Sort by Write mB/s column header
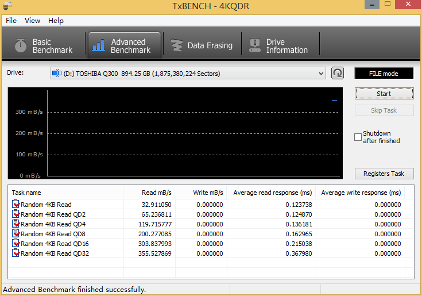Screen dimensions: 422x296 pos(201,193)
